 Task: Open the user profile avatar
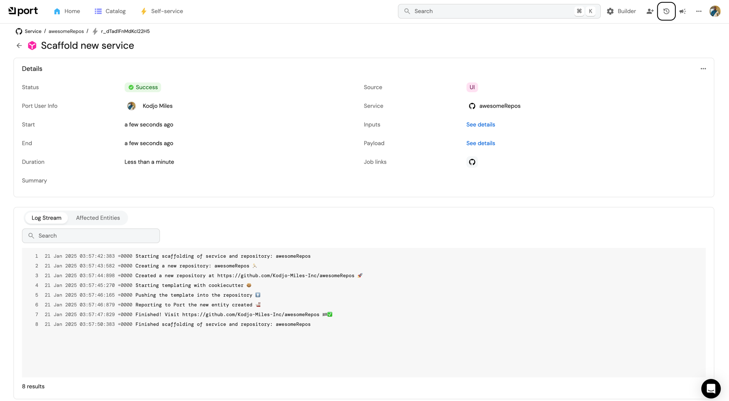tap(715, 11)
